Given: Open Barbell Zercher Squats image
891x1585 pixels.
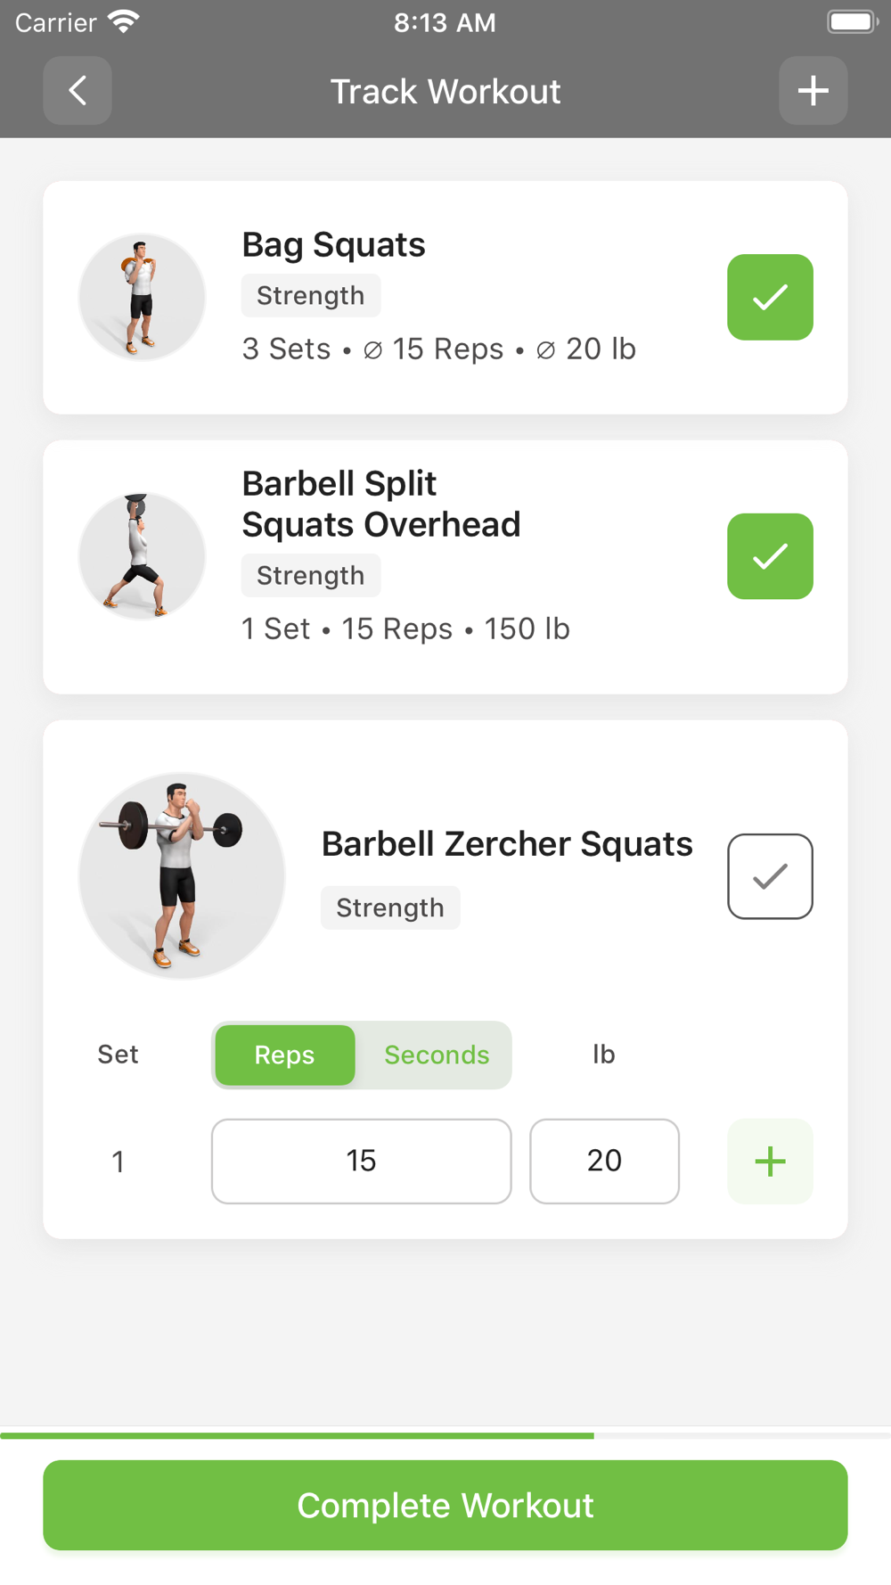Looking at the screenshot, I should tap(182, 875).
